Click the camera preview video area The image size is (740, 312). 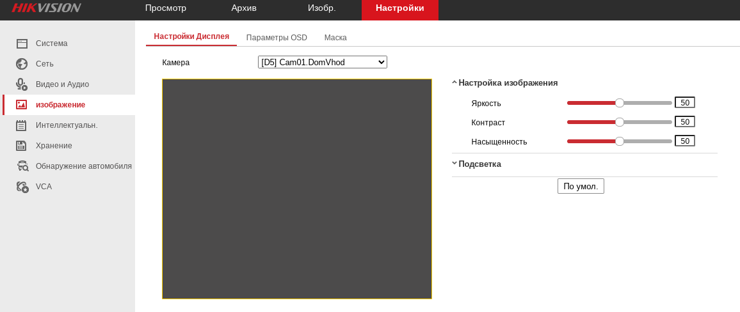297,189
